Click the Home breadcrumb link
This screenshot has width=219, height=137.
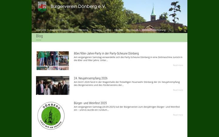39,40
